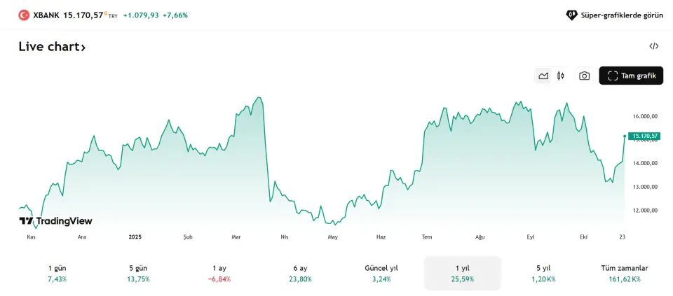The height and width of the screenshot is (296, 673).
Task: Open the embed code icon
Action: point(653,46)
